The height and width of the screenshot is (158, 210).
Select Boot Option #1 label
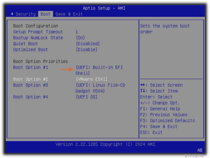(x=30, y=67)
